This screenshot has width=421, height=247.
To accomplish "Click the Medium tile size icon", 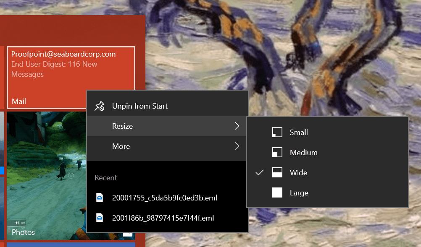I will coord(277,152).
